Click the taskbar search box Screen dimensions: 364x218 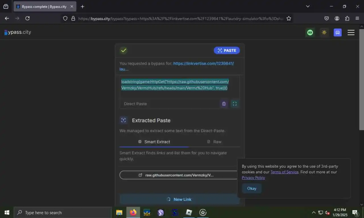[63, 213]
